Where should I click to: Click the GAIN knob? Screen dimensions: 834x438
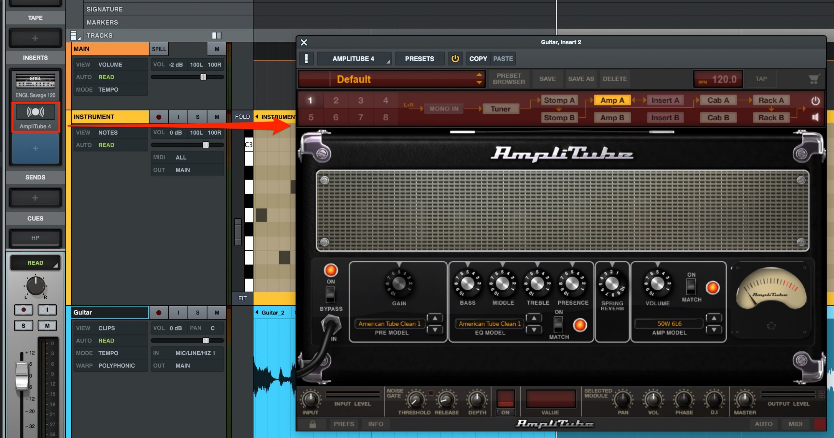(399, 284)
